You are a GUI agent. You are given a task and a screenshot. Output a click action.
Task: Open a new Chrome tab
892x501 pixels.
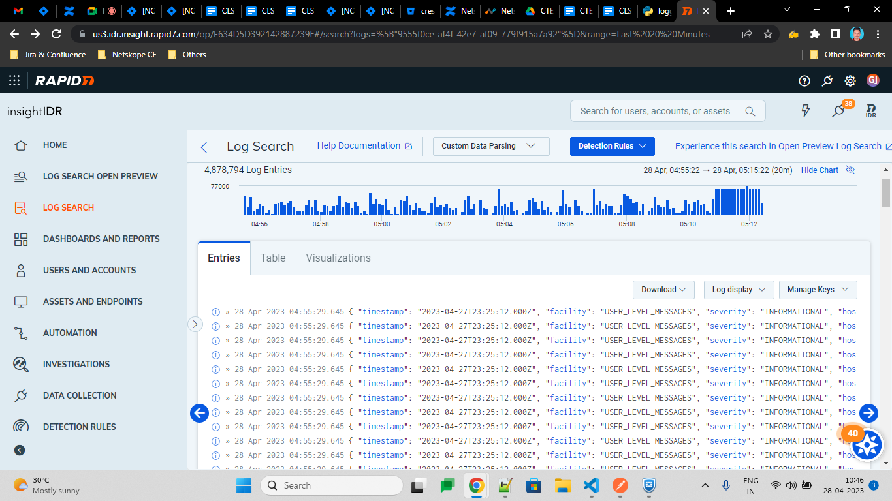click(731, 11)
